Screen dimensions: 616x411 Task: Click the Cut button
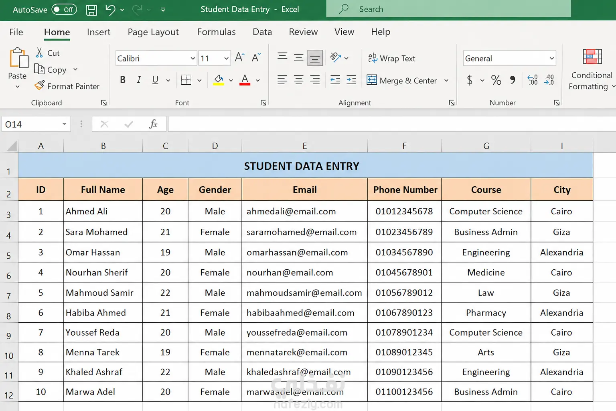(x=48, y=53)
